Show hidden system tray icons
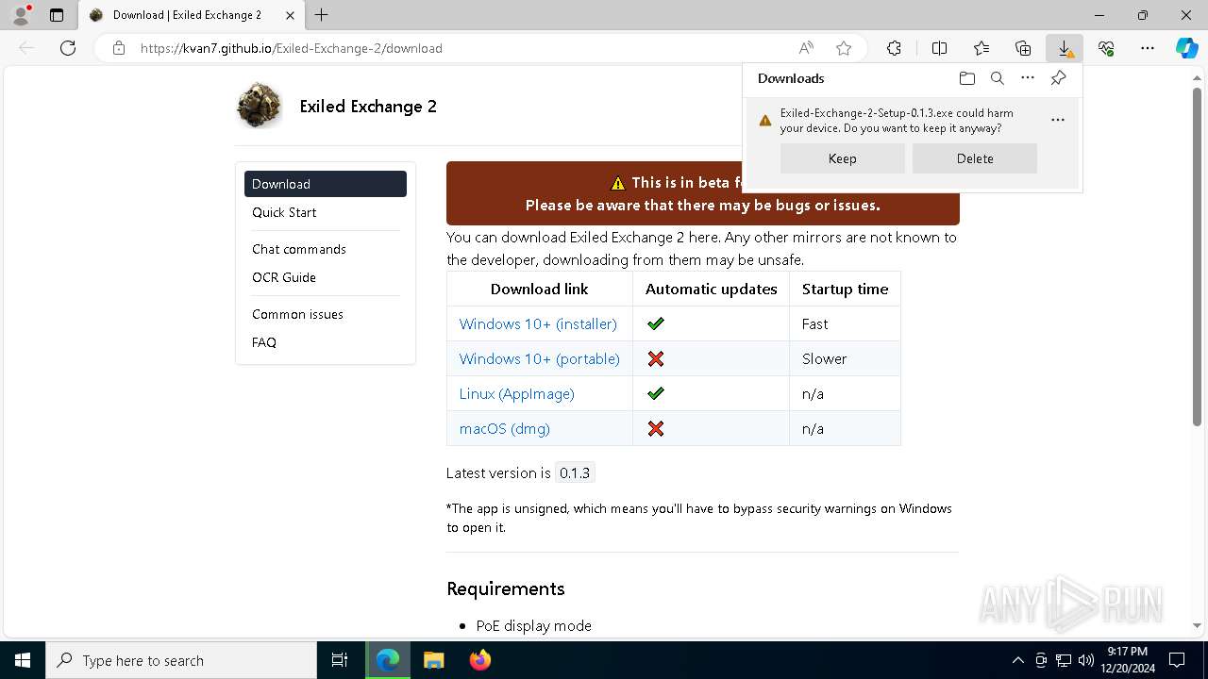The width and height of the screenshot is (1208, 679). (1017, 660)
